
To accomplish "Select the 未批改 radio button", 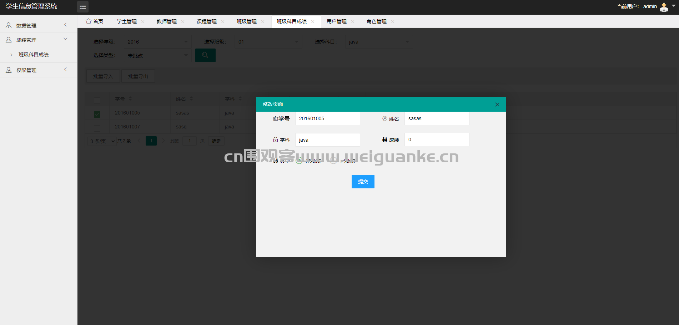I will pos(299,161).
